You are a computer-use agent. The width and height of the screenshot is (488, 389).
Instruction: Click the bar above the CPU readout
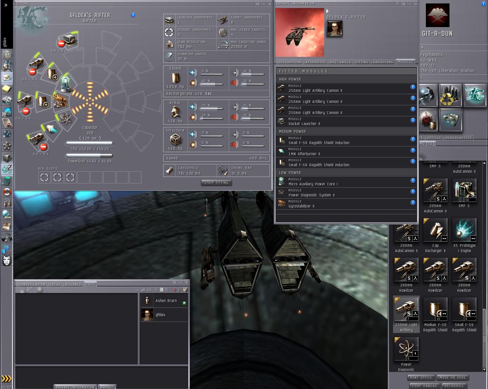(90, 143)
